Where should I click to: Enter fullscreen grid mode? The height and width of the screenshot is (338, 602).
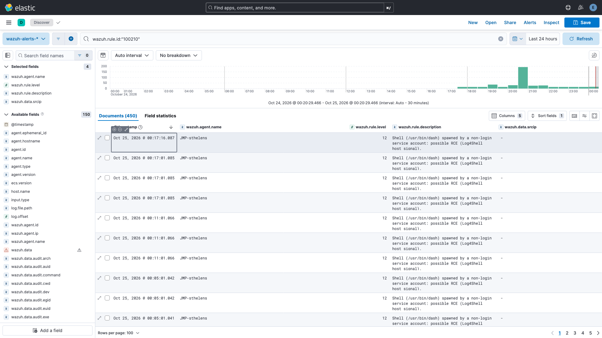tap(594, 116)
